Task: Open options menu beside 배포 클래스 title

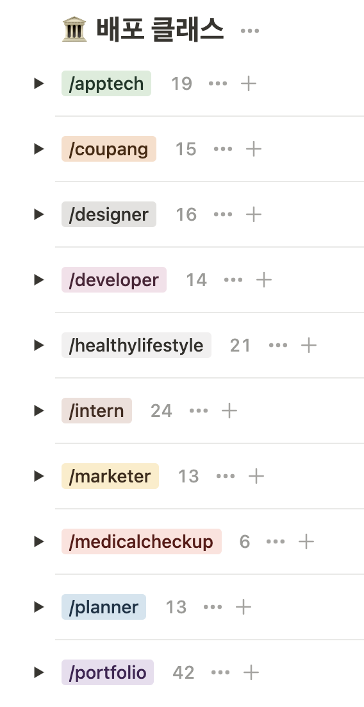Action: (x=249, y=31)
